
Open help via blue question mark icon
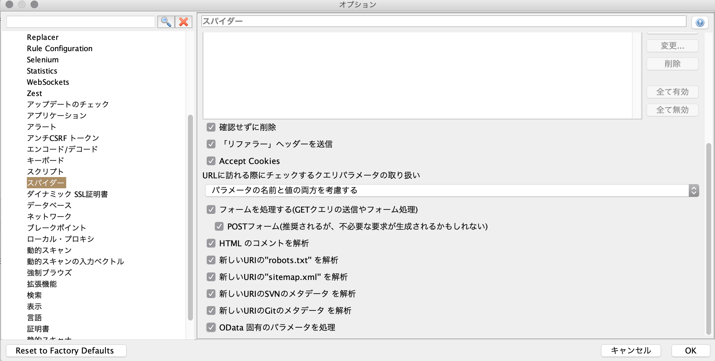click(x=700, y=22)
